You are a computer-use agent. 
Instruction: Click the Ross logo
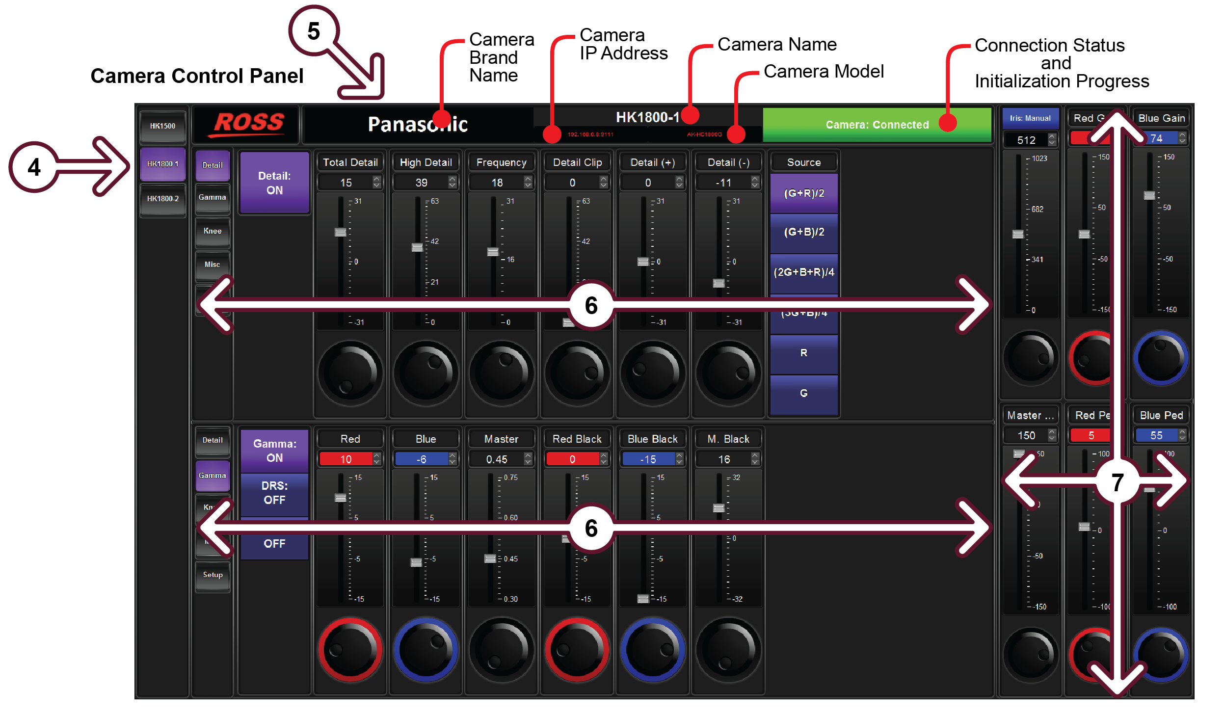[249, 124]
